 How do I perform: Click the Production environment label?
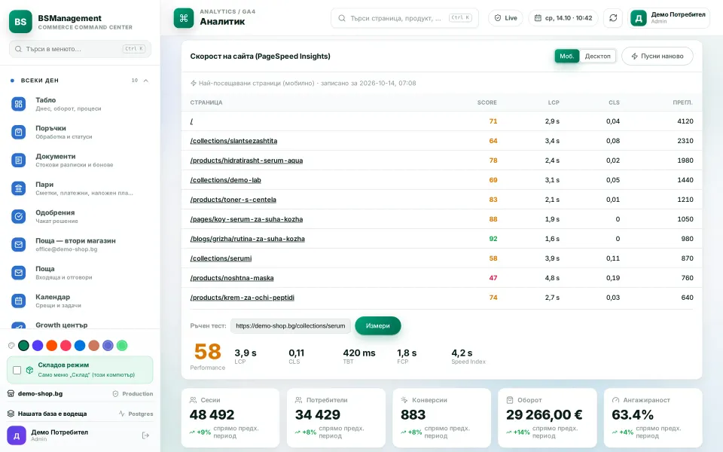tap(133, 394)
